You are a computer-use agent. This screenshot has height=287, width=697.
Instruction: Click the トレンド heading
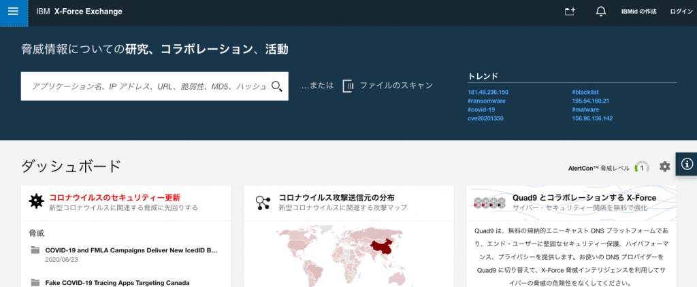pyautogui.click(x=483, y=76)
